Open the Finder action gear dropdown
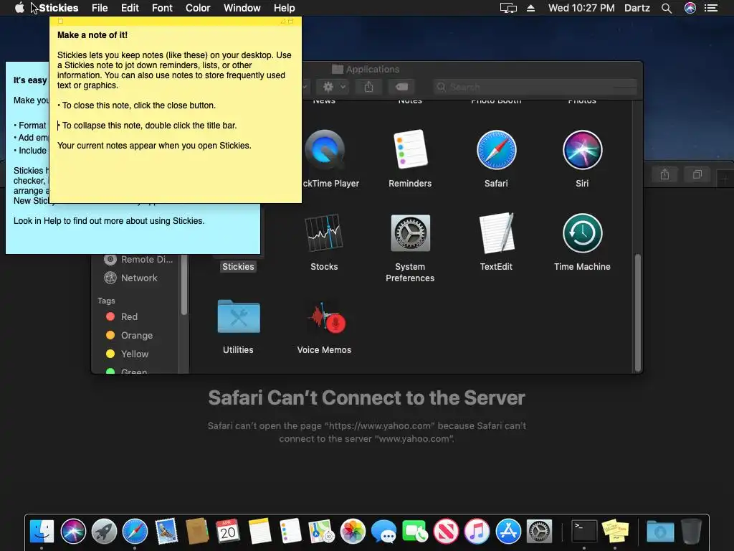734x551 pixels. click(x=334, y=87)
